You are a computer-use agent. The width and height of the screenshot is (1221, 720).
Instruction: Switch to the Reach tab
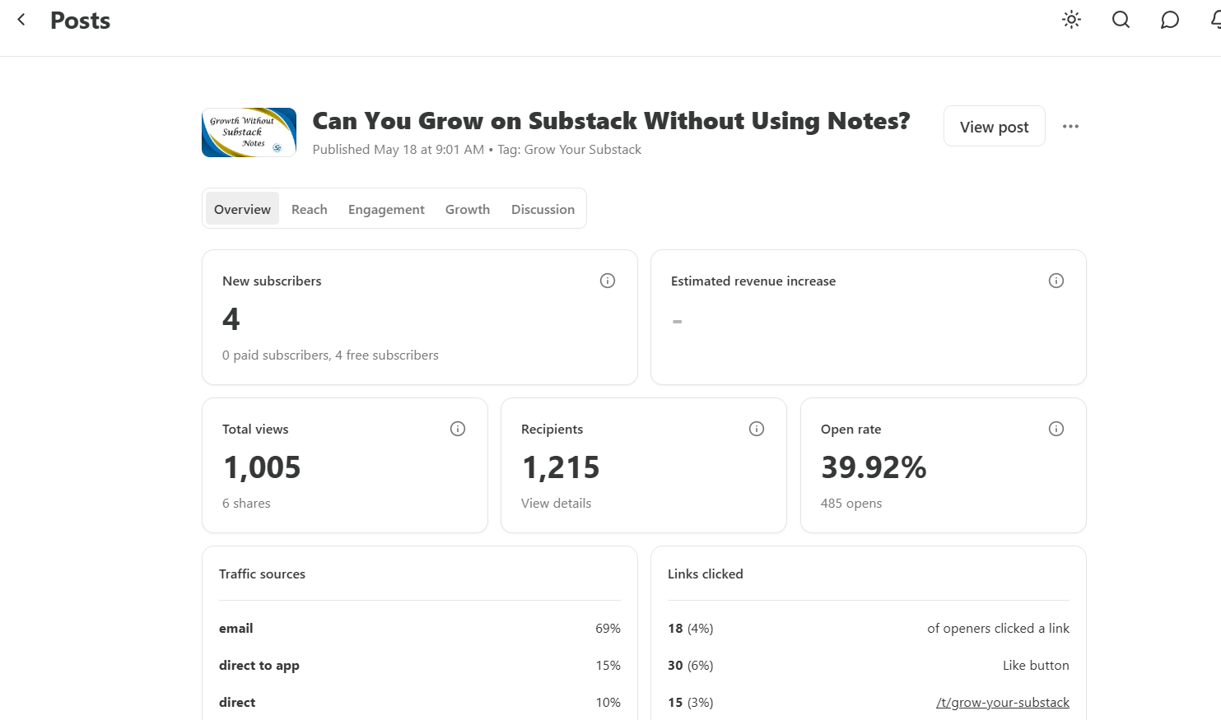tap(310, 209)
